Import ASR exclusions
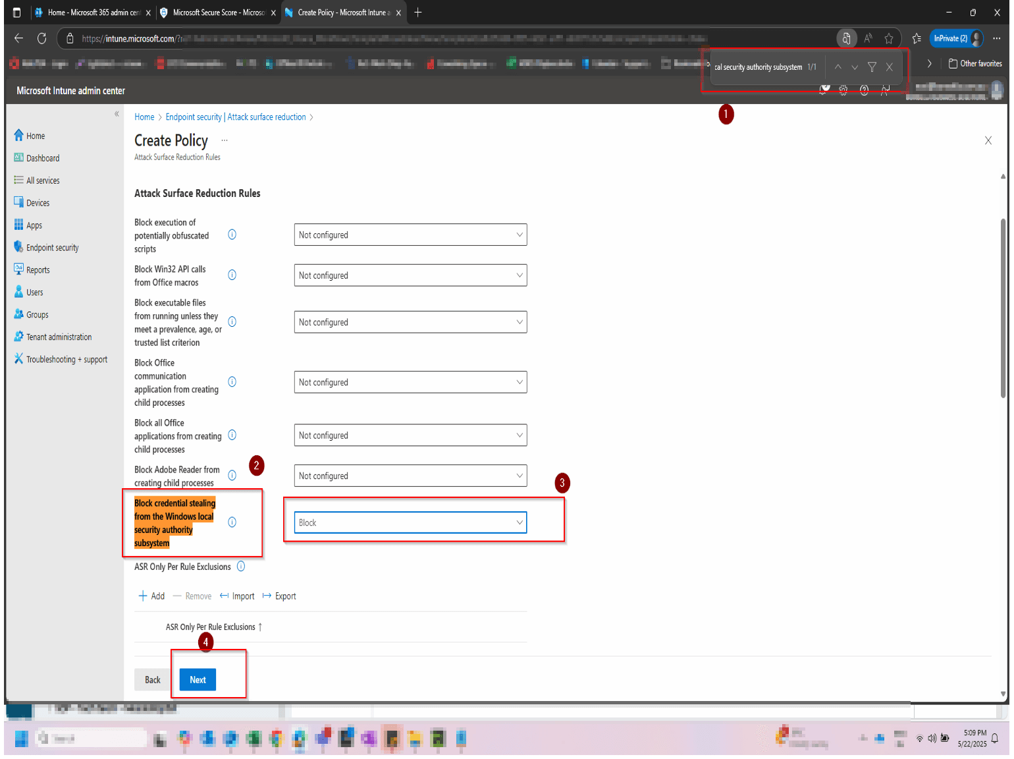This screenshot has height=759, width=1014. click(x=237, y=596)
